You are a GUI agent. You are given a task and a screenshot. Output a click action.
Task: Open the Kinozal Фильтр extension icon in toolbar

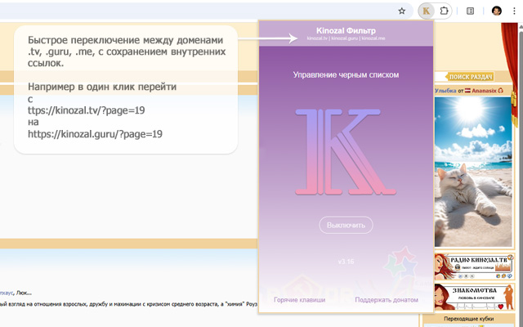(427, 11)
